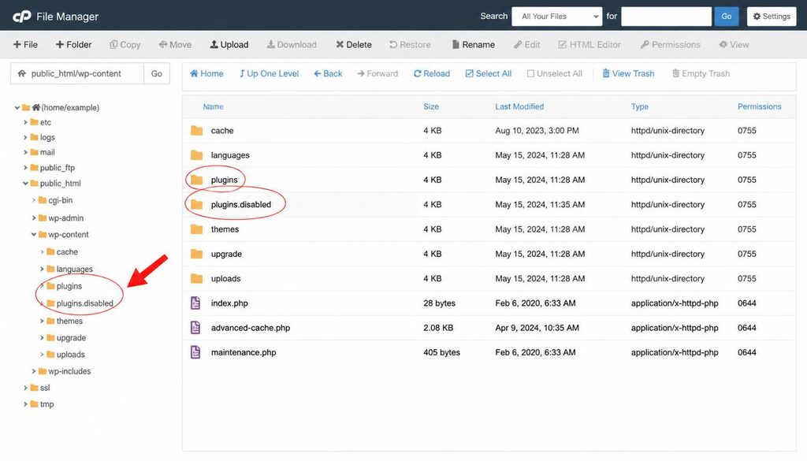This screenshot has height=461, width=807.
Task: Expand the public_ftp folder in tree
Action: click(25, 168)
